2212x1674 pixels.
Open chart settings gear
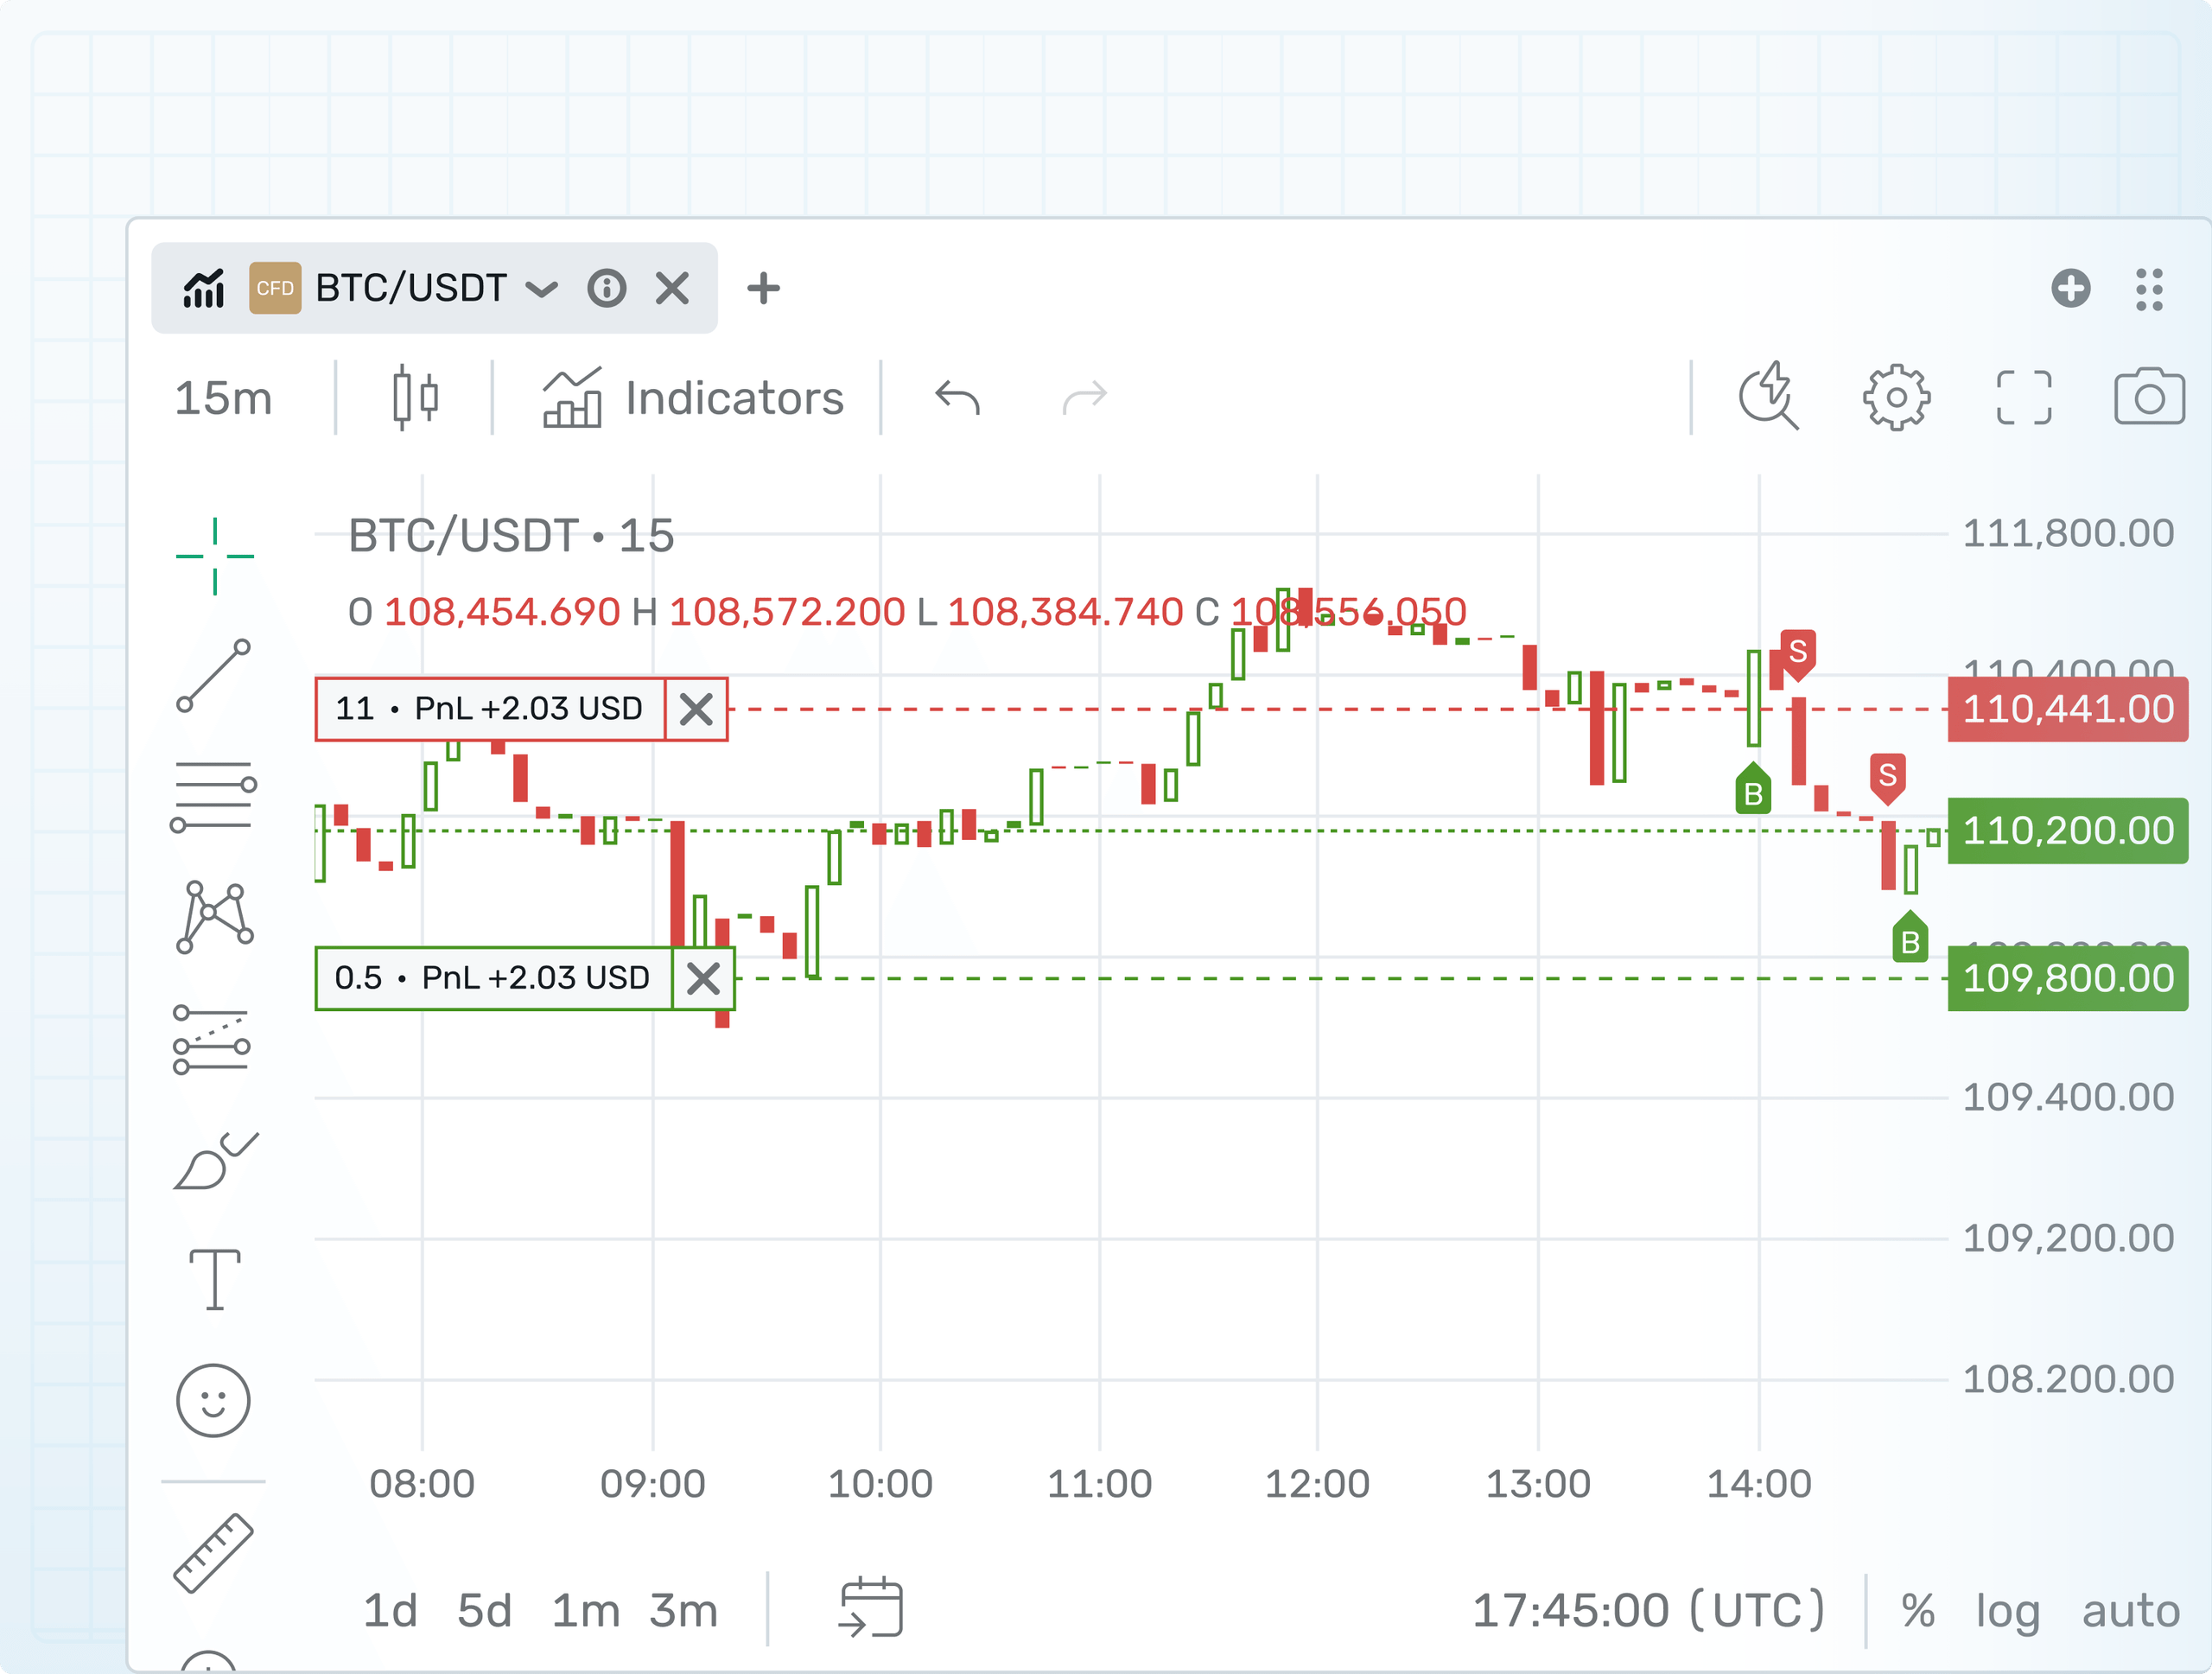coord(1896,397)
